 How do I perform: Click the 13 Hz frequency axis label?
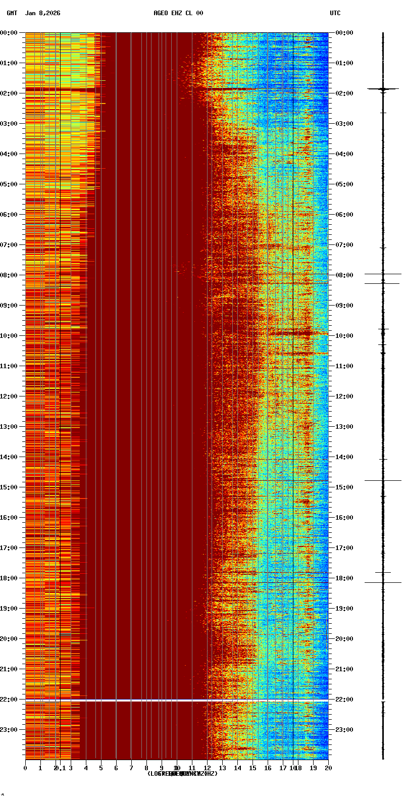[222, 768]
